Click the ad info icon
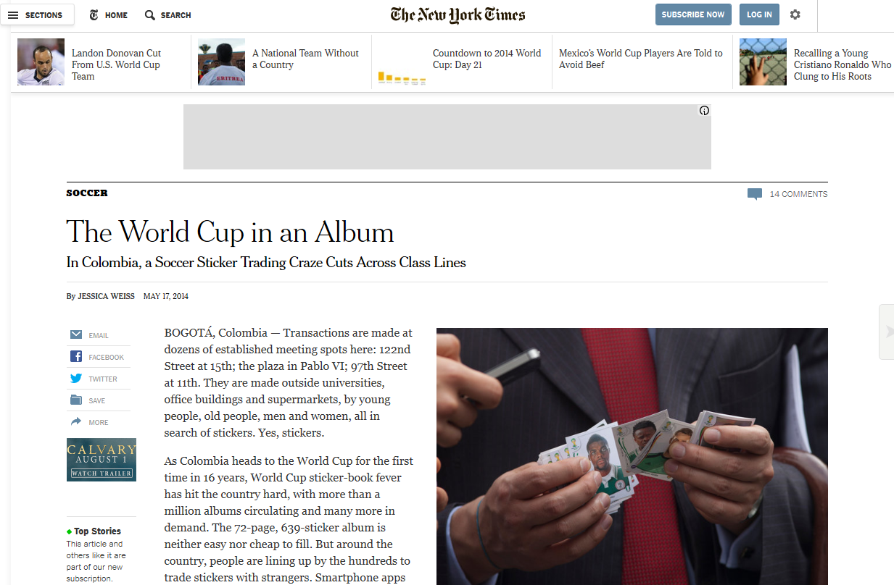 click(704, 111)
